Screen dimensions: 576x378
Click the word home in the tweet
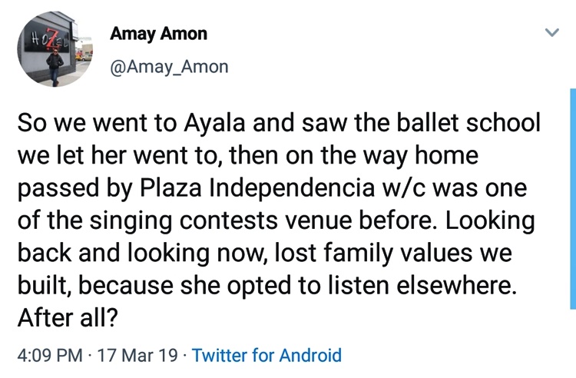pos(447,155)
